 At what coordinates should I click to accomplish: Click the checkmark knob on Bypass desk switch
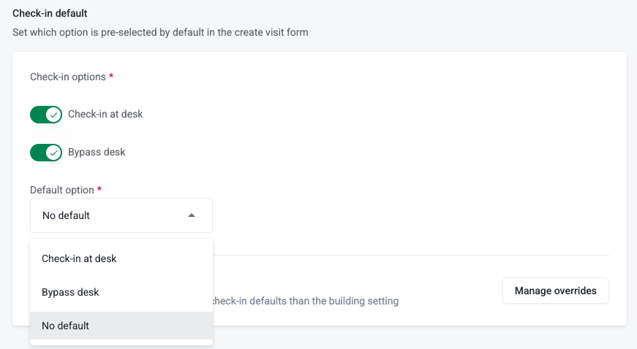pos(53,153)
